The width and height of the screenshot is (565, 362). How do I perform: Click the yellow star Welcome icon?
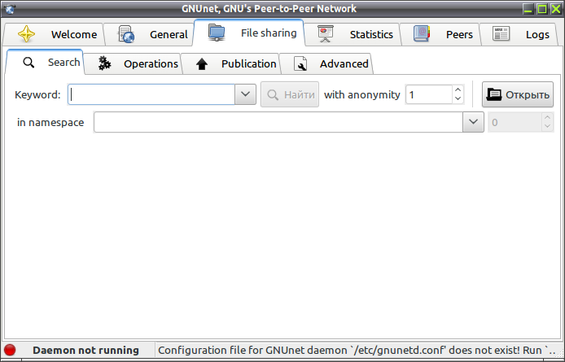(26, 35)
